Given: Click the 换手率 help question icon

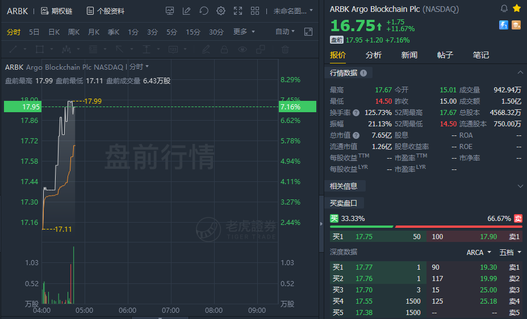Looking at the screenshot, I should (x=356, y=113).
